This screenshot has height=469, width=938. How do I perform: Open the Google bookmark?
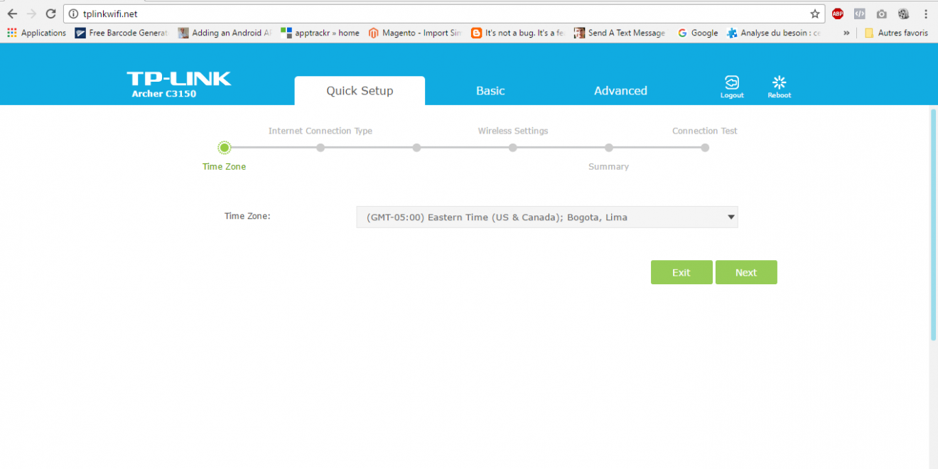click(x=698, y=33)
